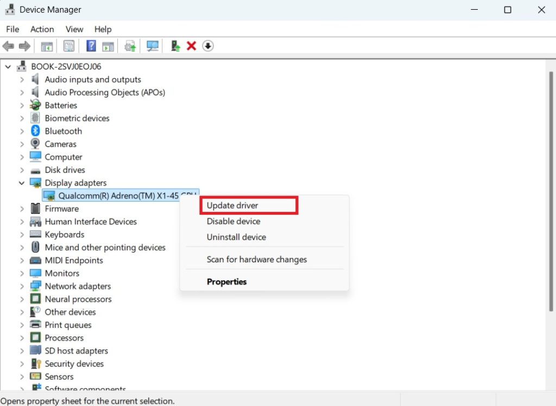Maximize the Device Manager window
This screenshot has width=556, height=406.
point(508,10)
